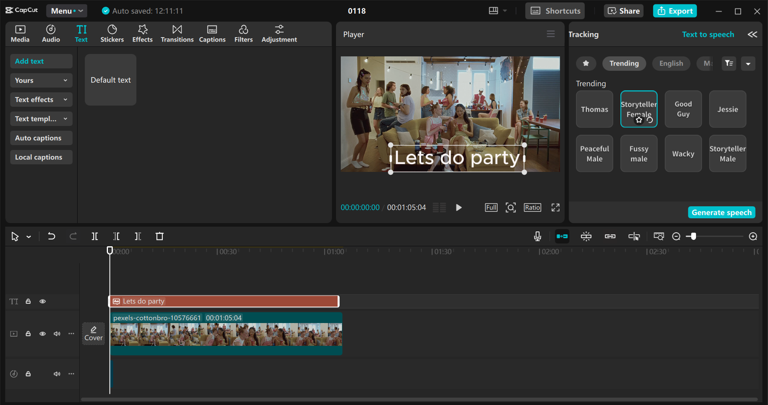Hide the text track with the eye toggle

43,301
